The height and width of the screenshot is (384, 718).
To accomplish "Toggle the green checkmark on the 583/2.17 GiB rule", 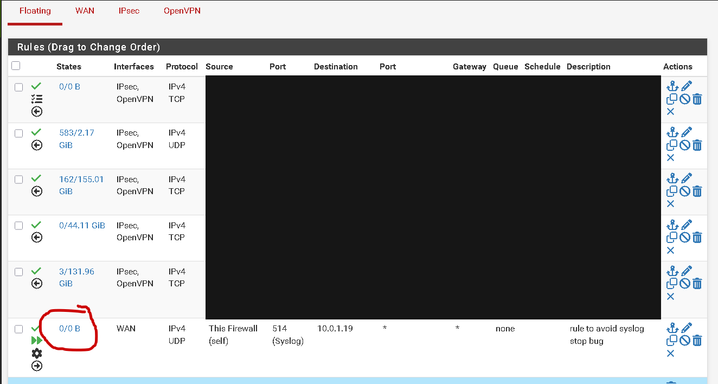I will tap(36, 132).
